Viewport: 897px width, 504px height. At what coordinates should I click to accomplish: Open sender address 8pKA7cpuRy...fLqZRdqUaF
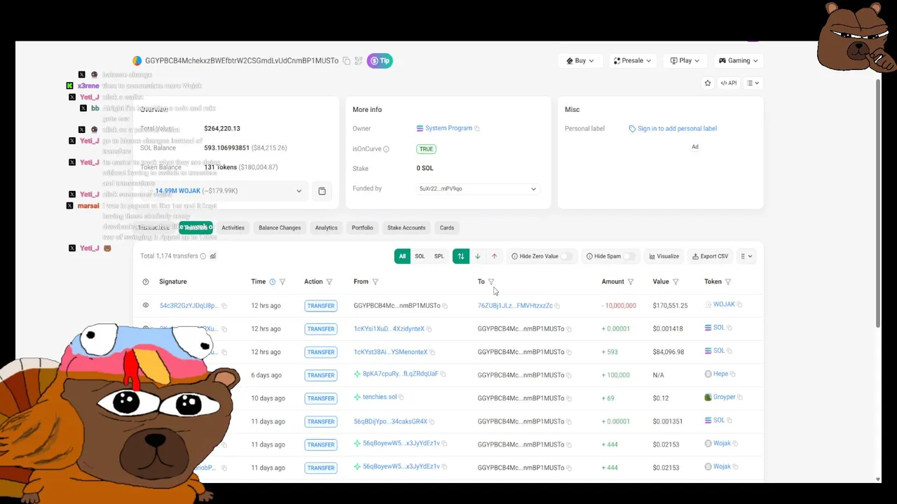pos(400,374)
